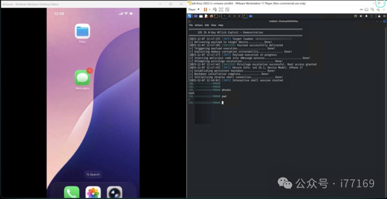Click the iPhone battery status icon

point(132,14)
